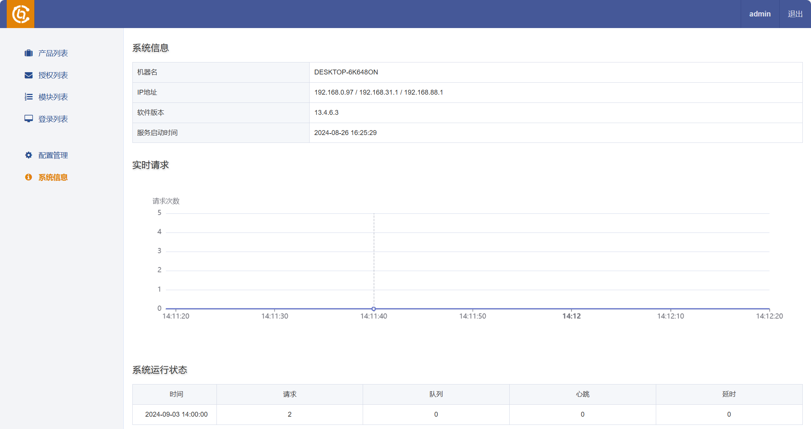Click the 14:12:10 axis label

670,316
